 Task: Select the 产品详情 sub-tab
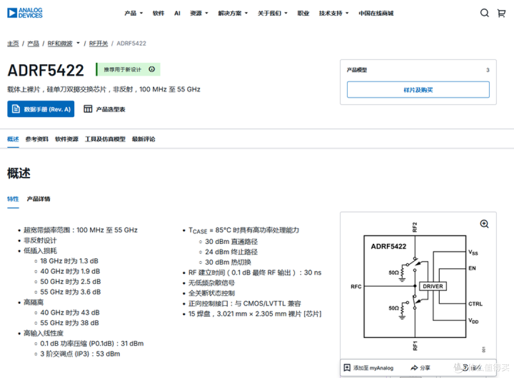(39, 199)
